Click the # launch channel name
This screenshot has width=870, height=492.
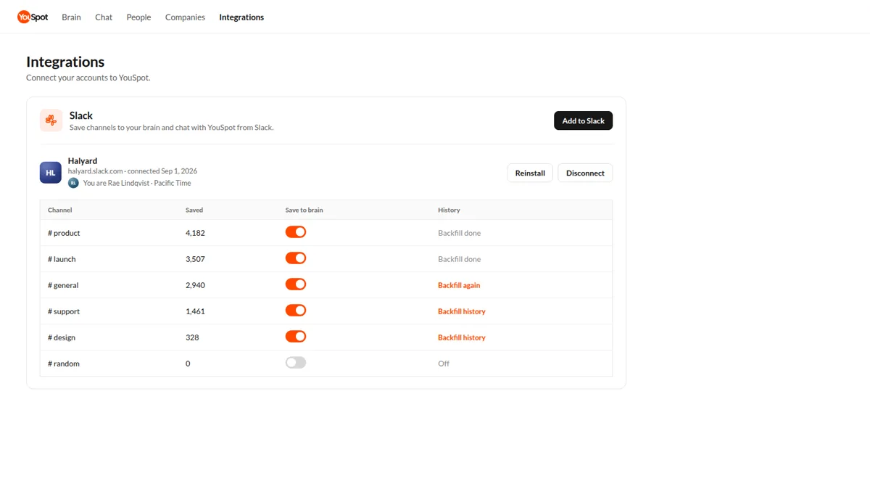click(62, 259)
